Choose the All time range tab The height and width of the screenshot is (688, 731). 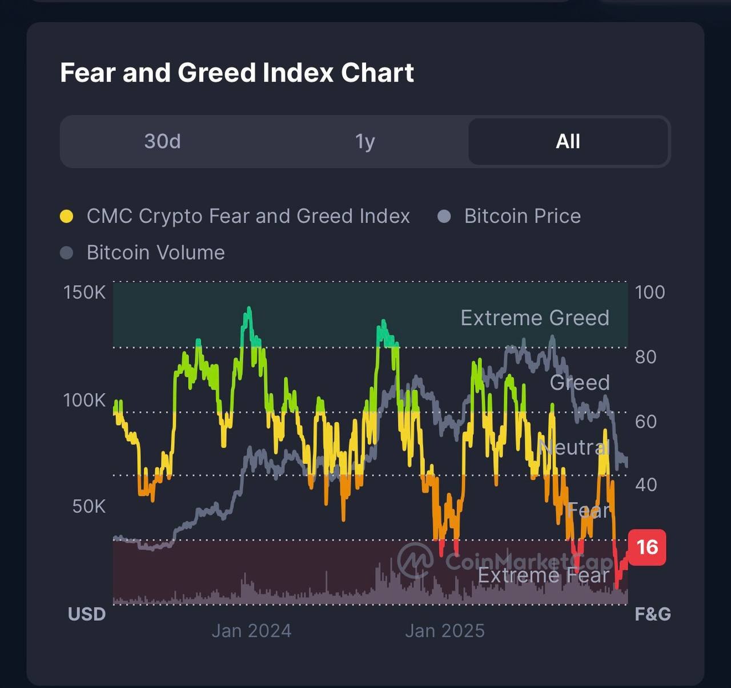[568, 141]
